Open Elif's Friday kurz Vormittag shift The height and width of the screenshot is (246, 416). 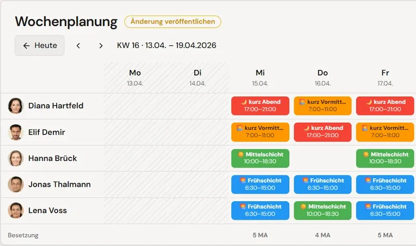[385, 132]
